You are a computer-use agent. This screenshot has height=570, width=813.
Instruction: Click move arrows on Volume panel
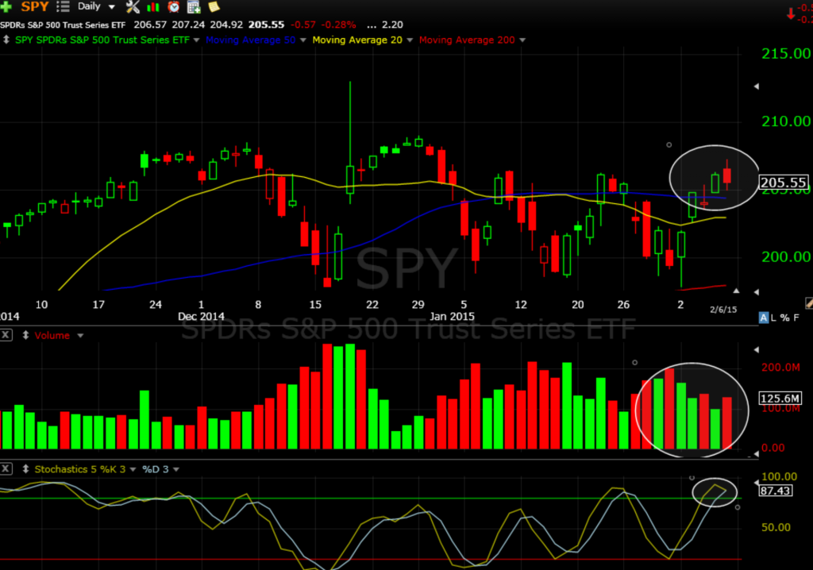[25, 335]
